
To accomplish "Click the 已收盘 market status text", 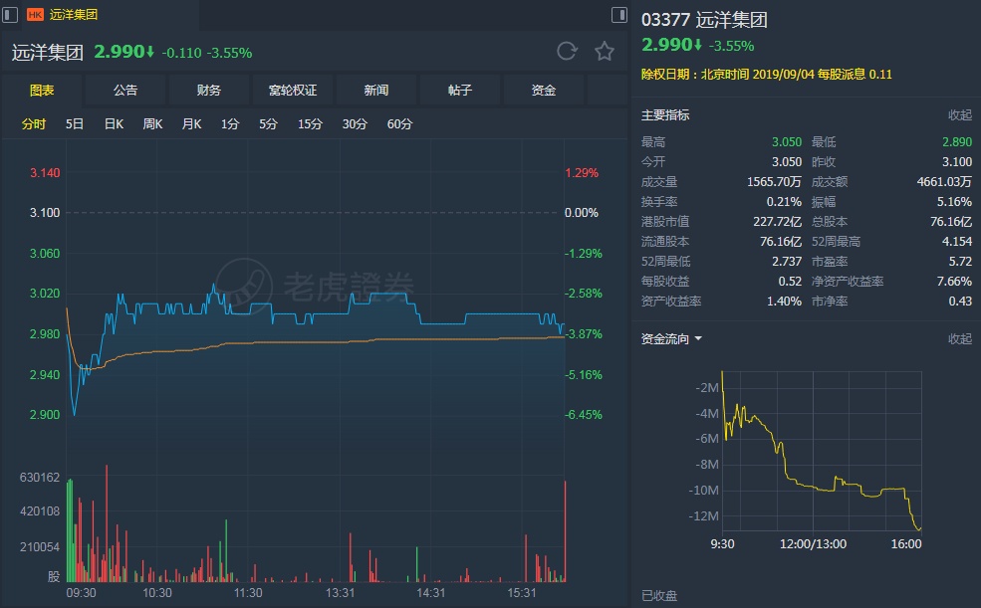I will click(659, 595).
